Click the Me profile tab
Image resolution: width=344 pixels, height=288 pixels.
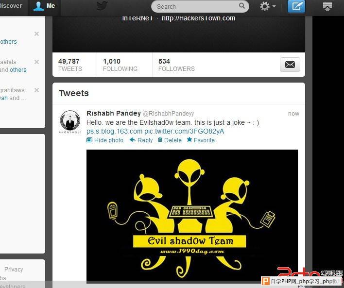pos(44,6)
